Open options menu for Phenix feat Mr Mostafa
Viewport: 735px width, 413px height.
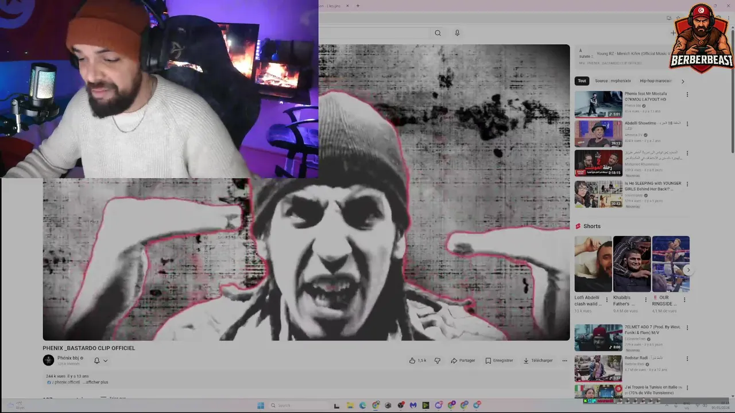[x=687, y=95]
